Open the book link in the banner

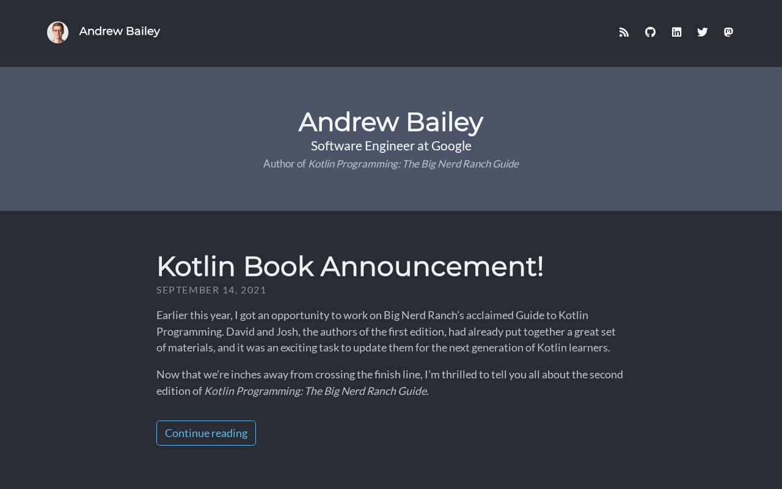pos(413,164)
